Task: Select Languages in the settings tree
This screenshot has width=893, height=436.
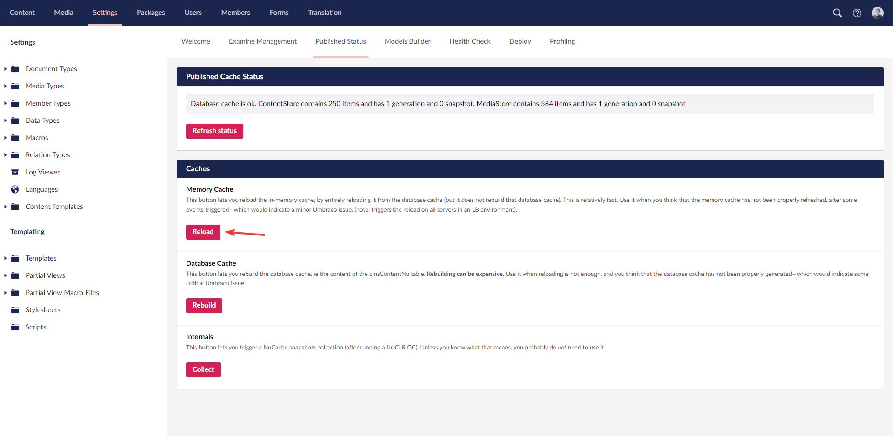Action: click(x=42, y=189)
